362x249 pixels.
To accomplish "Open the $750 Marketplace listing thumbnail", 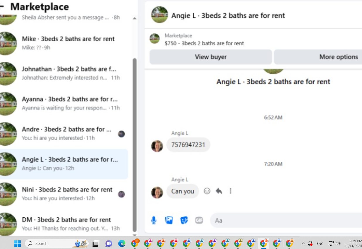I will pyautogui.click(x=155, y=39).
